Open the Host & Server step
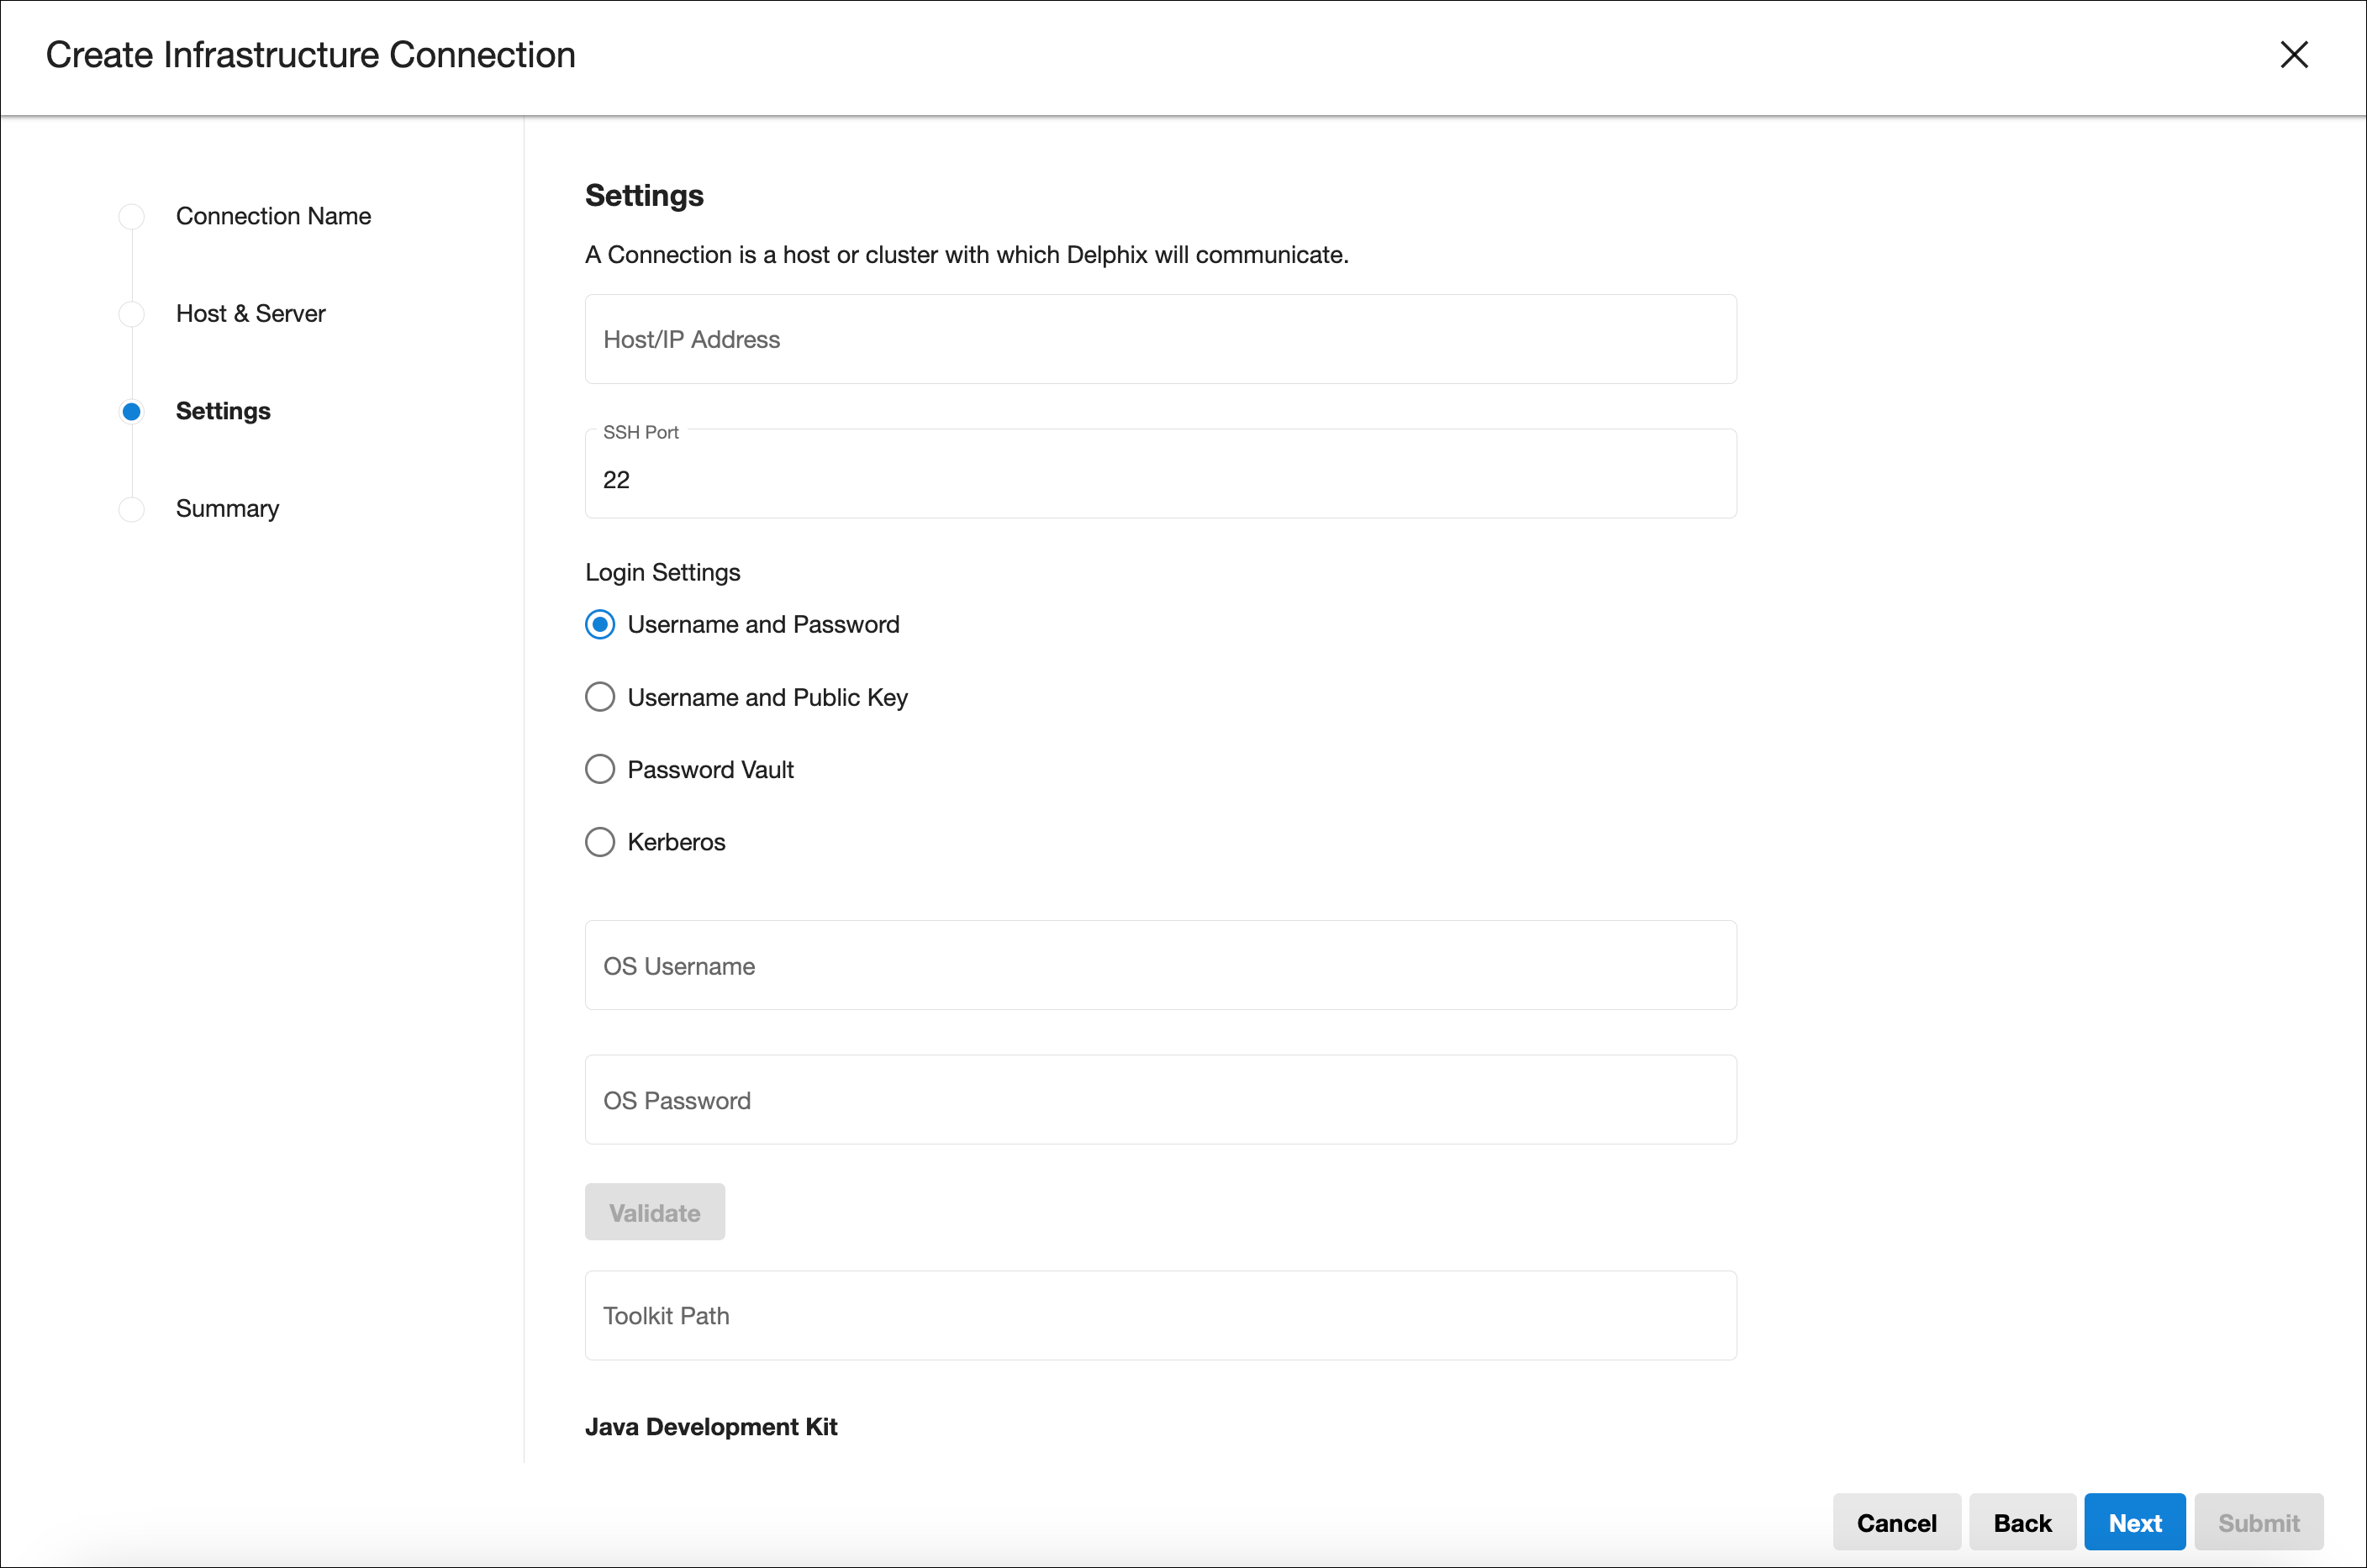This screenshot has width=2367, height=1568. 250,314
